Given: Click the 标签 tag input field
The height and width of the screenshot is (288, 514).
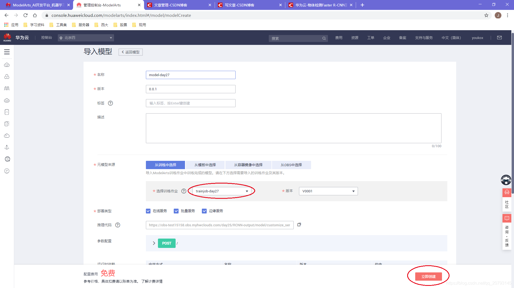Looking at the screenshot, I should [x=191, y=103].
